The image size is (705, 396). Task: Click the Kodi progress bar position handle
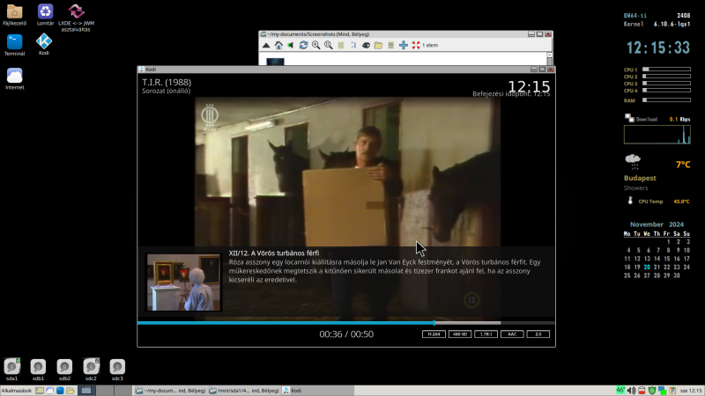click(x=434, y=323)
